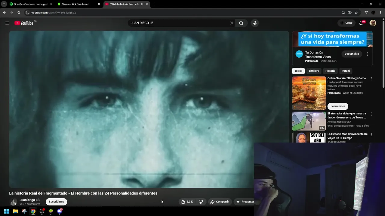Open OBS Studio from the taskbar
The height and width of the screenshot is (216, 385).
[x=42, y=211]
